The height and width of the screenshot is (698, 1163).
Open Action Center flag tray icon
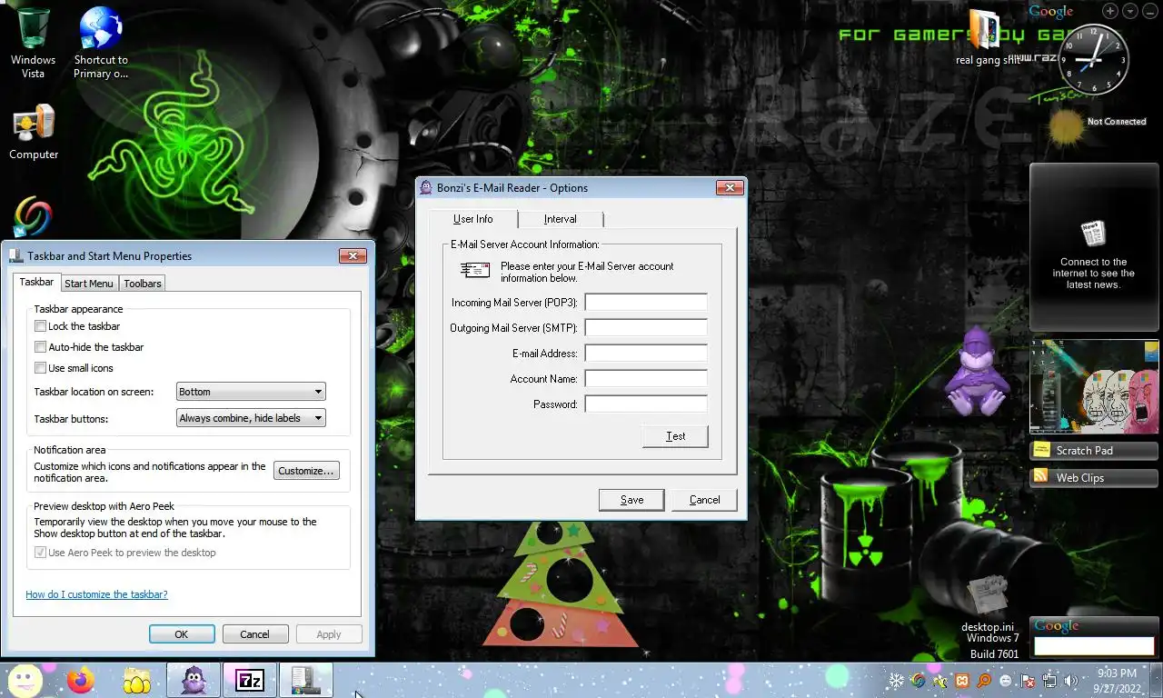[1028, 681]
